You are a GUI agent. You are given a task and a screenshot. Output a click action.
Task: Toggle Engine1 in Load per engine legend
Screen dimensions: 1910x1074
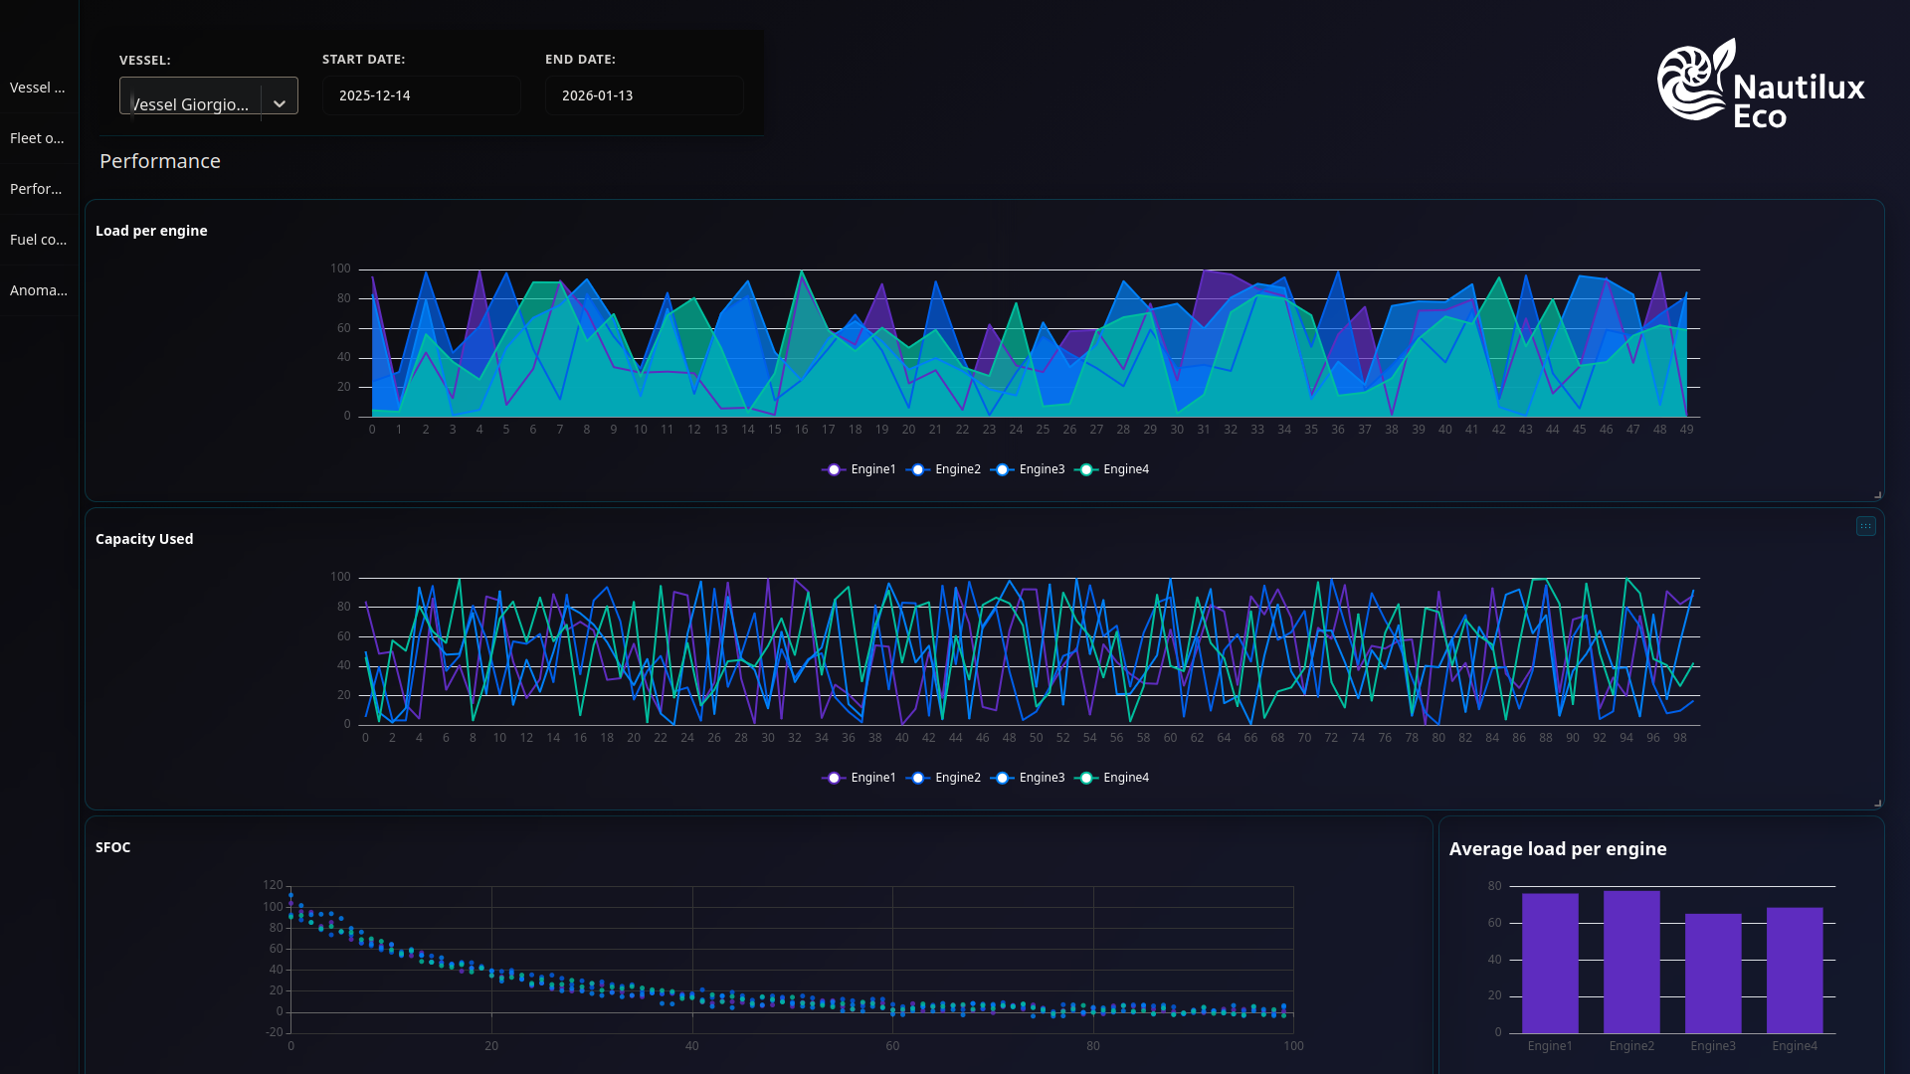click(859, 469)
